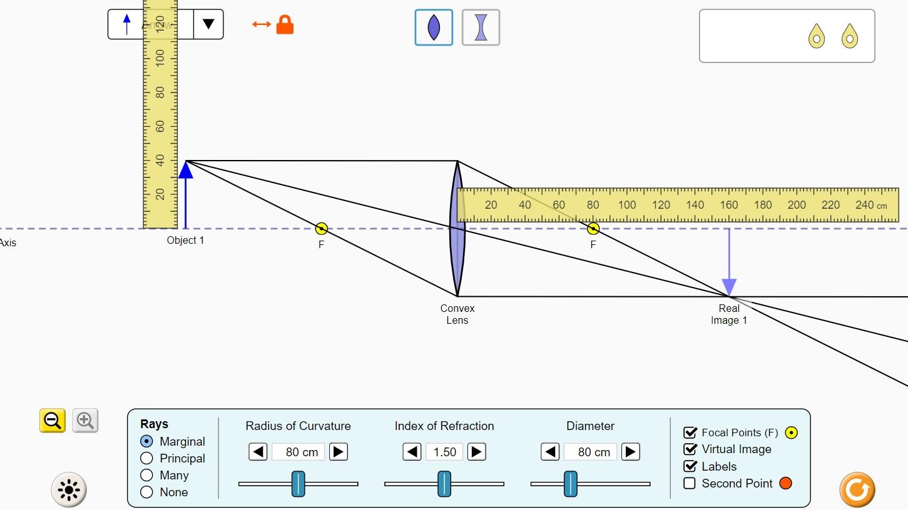Click the Radius of Curvature 80 cm value
The image size is (908, 510).
(298, 451)
